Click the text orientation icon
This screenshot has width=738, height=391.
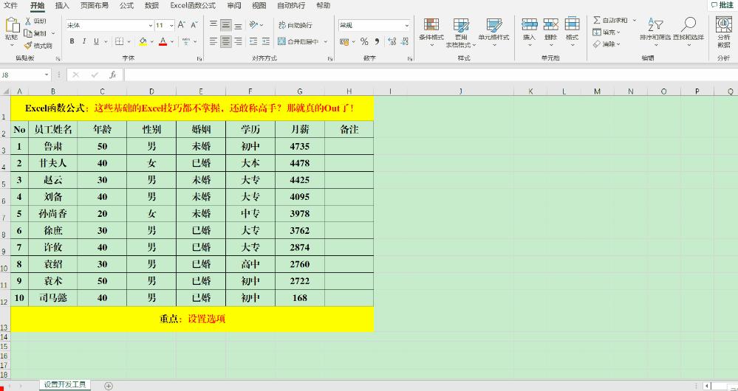pos(253,25)
